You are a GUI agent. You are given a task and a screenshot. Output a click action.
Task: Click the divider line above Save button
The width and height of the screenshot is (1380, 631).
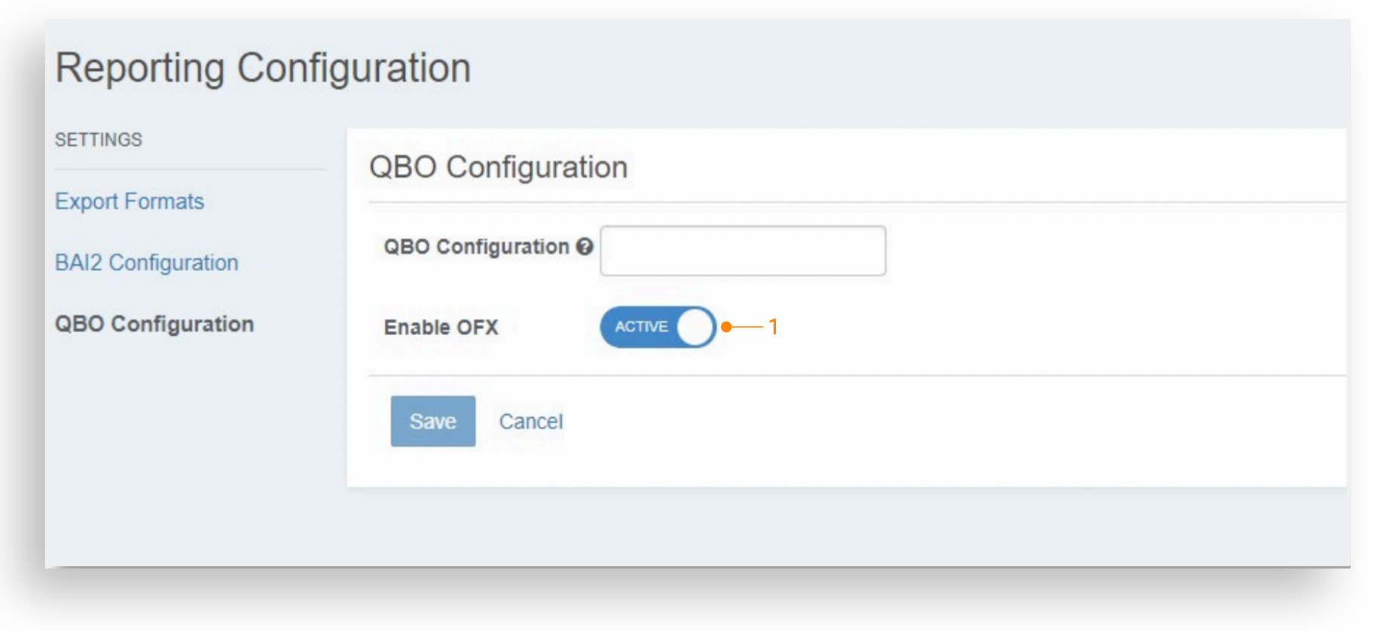[x=856, y=375]
